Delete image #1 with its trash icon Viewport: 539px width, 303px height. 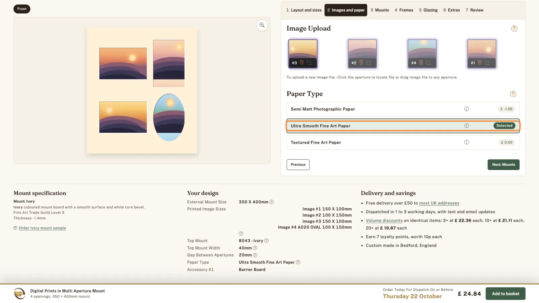[480, 63]
